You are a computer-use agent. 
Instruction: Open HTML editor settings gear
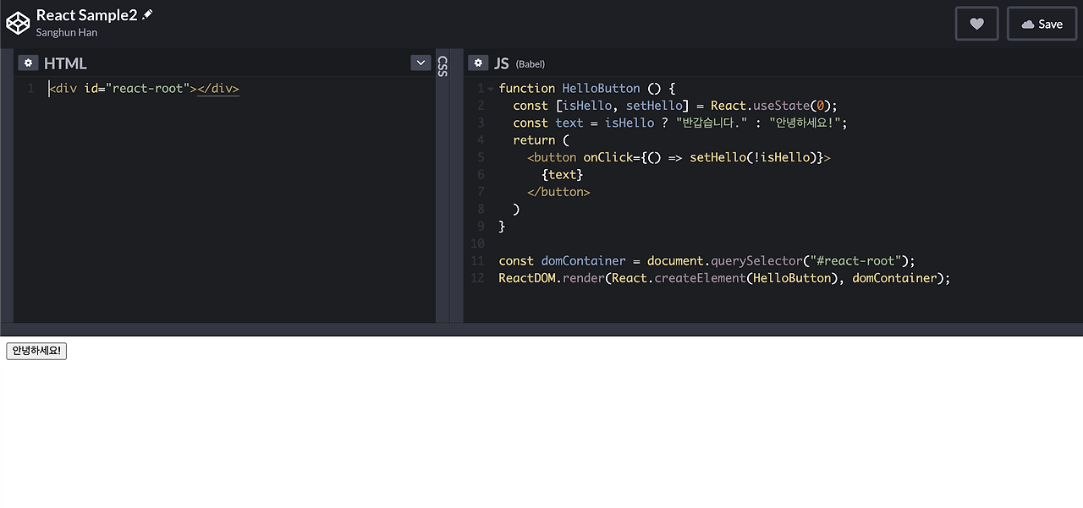[28, 63]
